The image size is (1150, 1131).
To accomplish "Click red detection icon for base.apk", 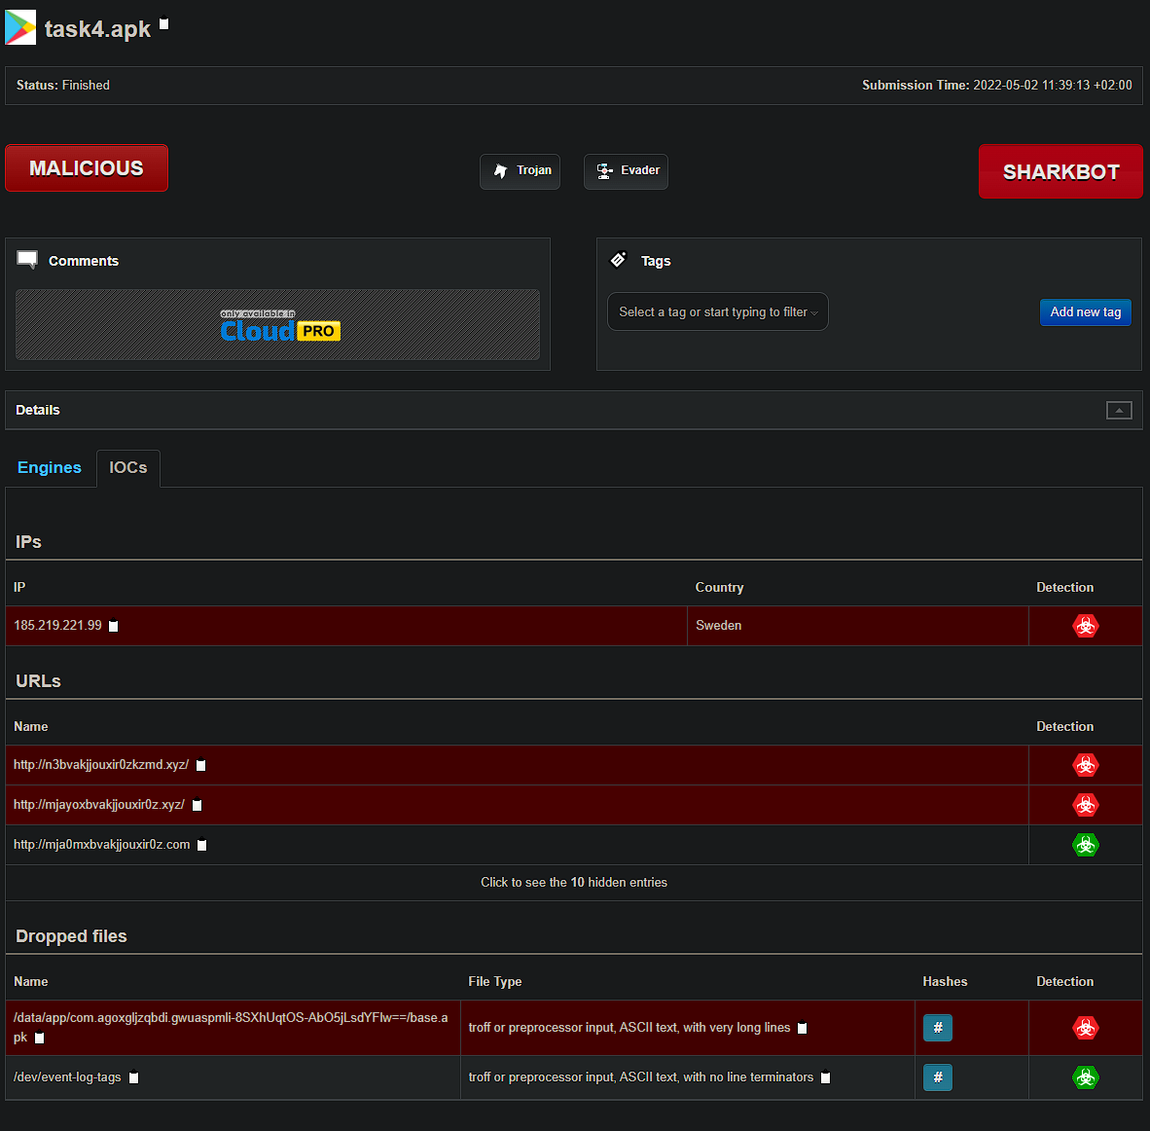I will [x=1086, y=1028].
